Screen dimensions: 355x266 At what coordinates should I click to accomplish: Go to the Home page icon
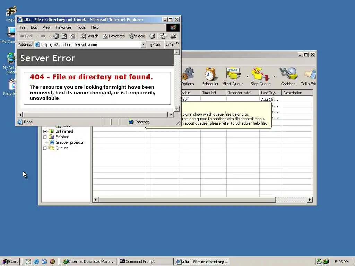tap(73, 36)
